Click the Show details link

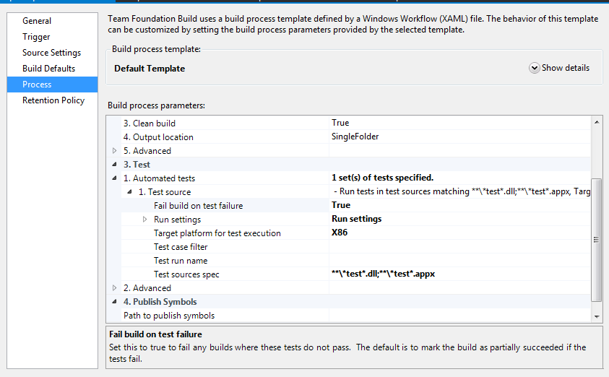[566, 68]
